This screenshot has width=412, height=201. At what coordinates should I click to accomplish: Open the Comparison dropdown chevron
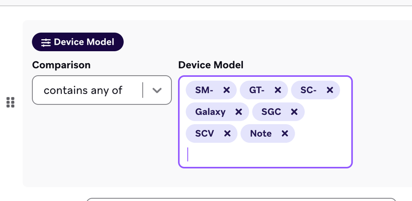pyautogui.click(x=157, y=90)
